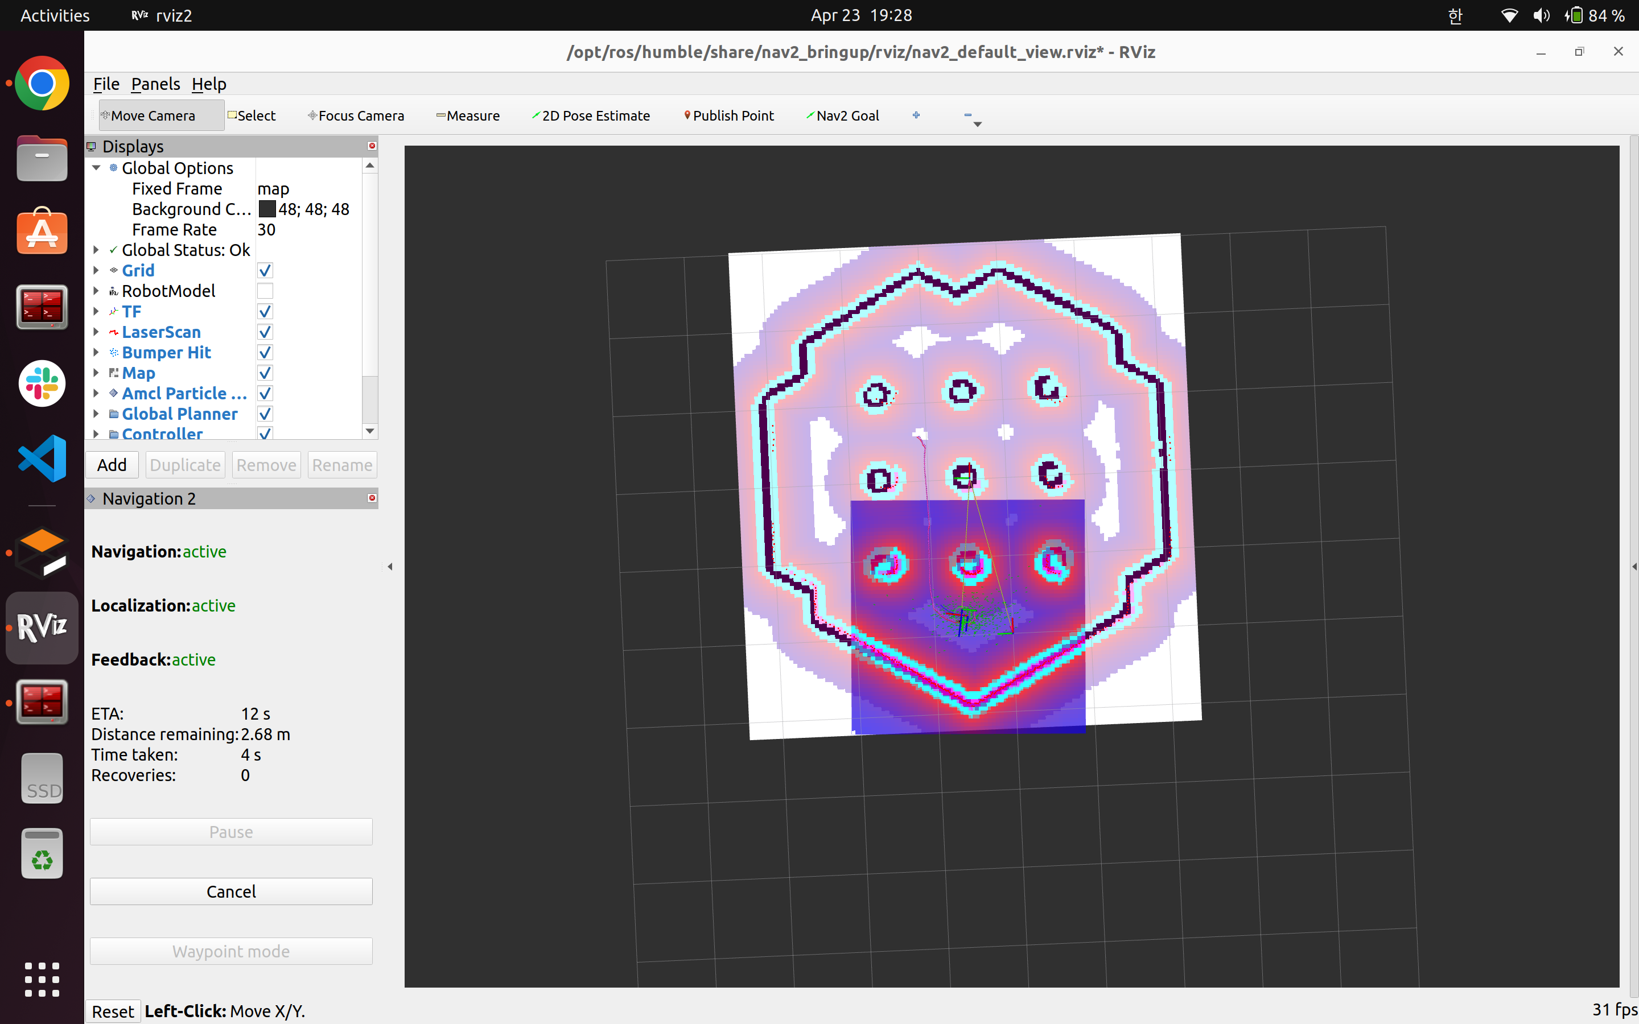The height and width of the screenshot is (1024, 1639).
Task: Disable the LaserScan display checkbox
Action: pyautogui.click(x=265, y=332)
